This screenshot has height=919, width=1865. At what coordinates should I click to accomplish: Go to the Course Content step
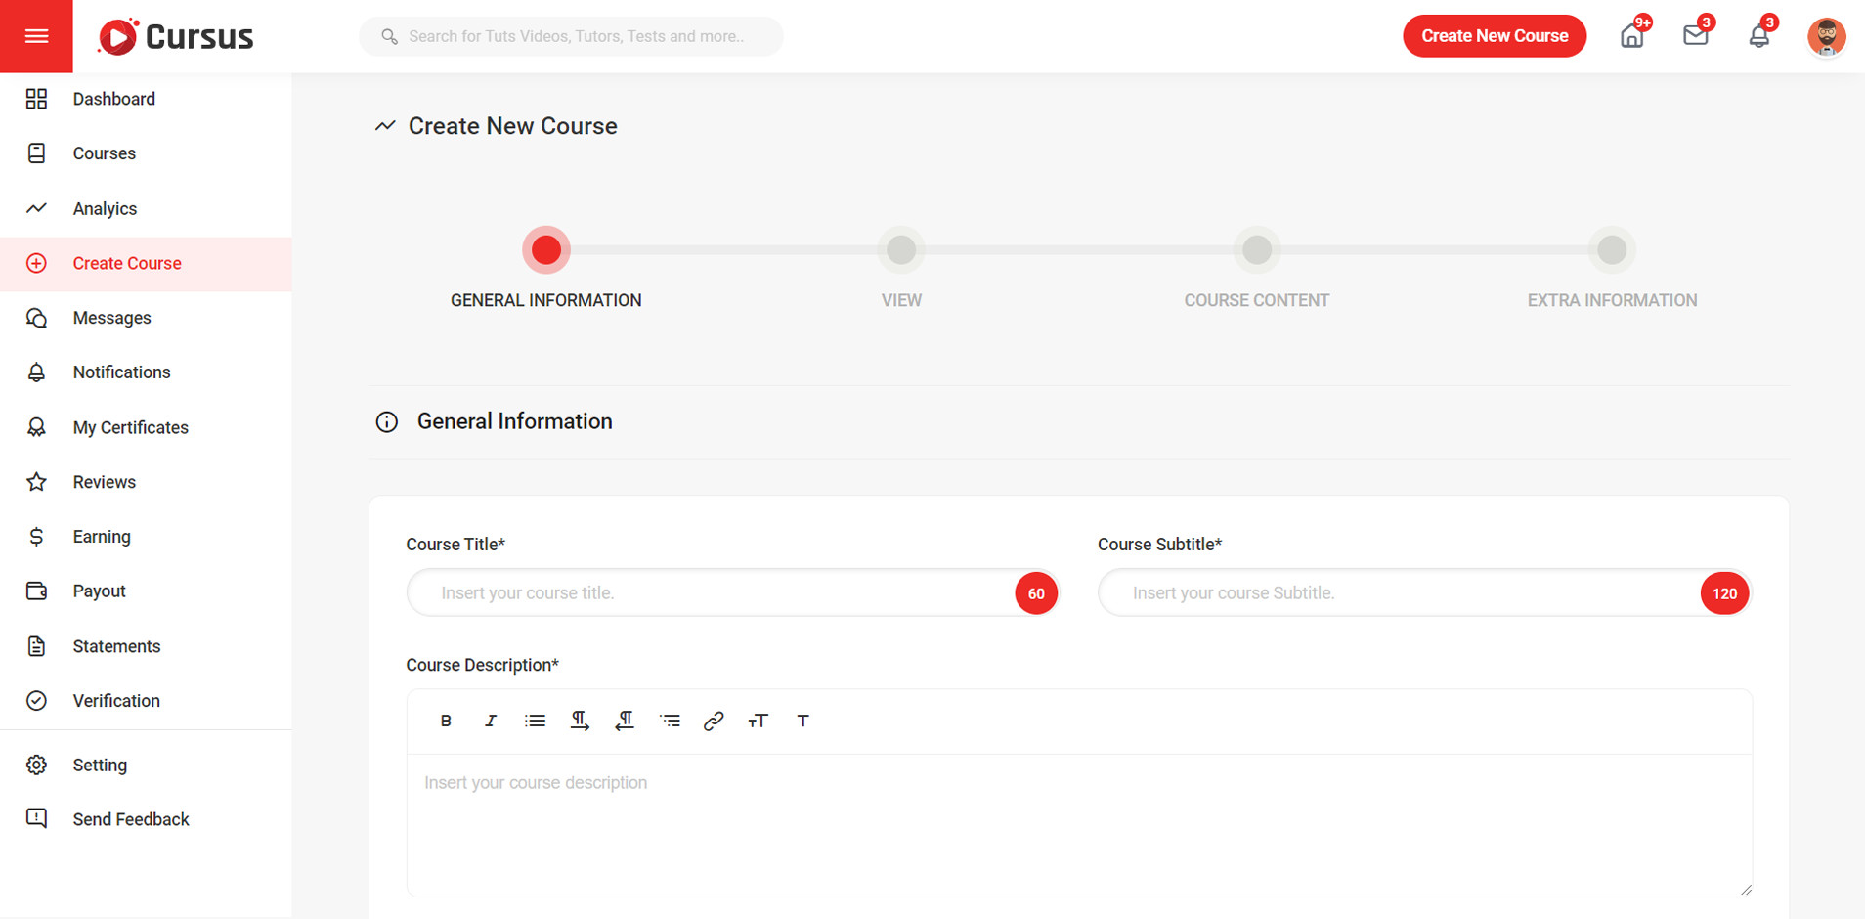click(1256, 250)
